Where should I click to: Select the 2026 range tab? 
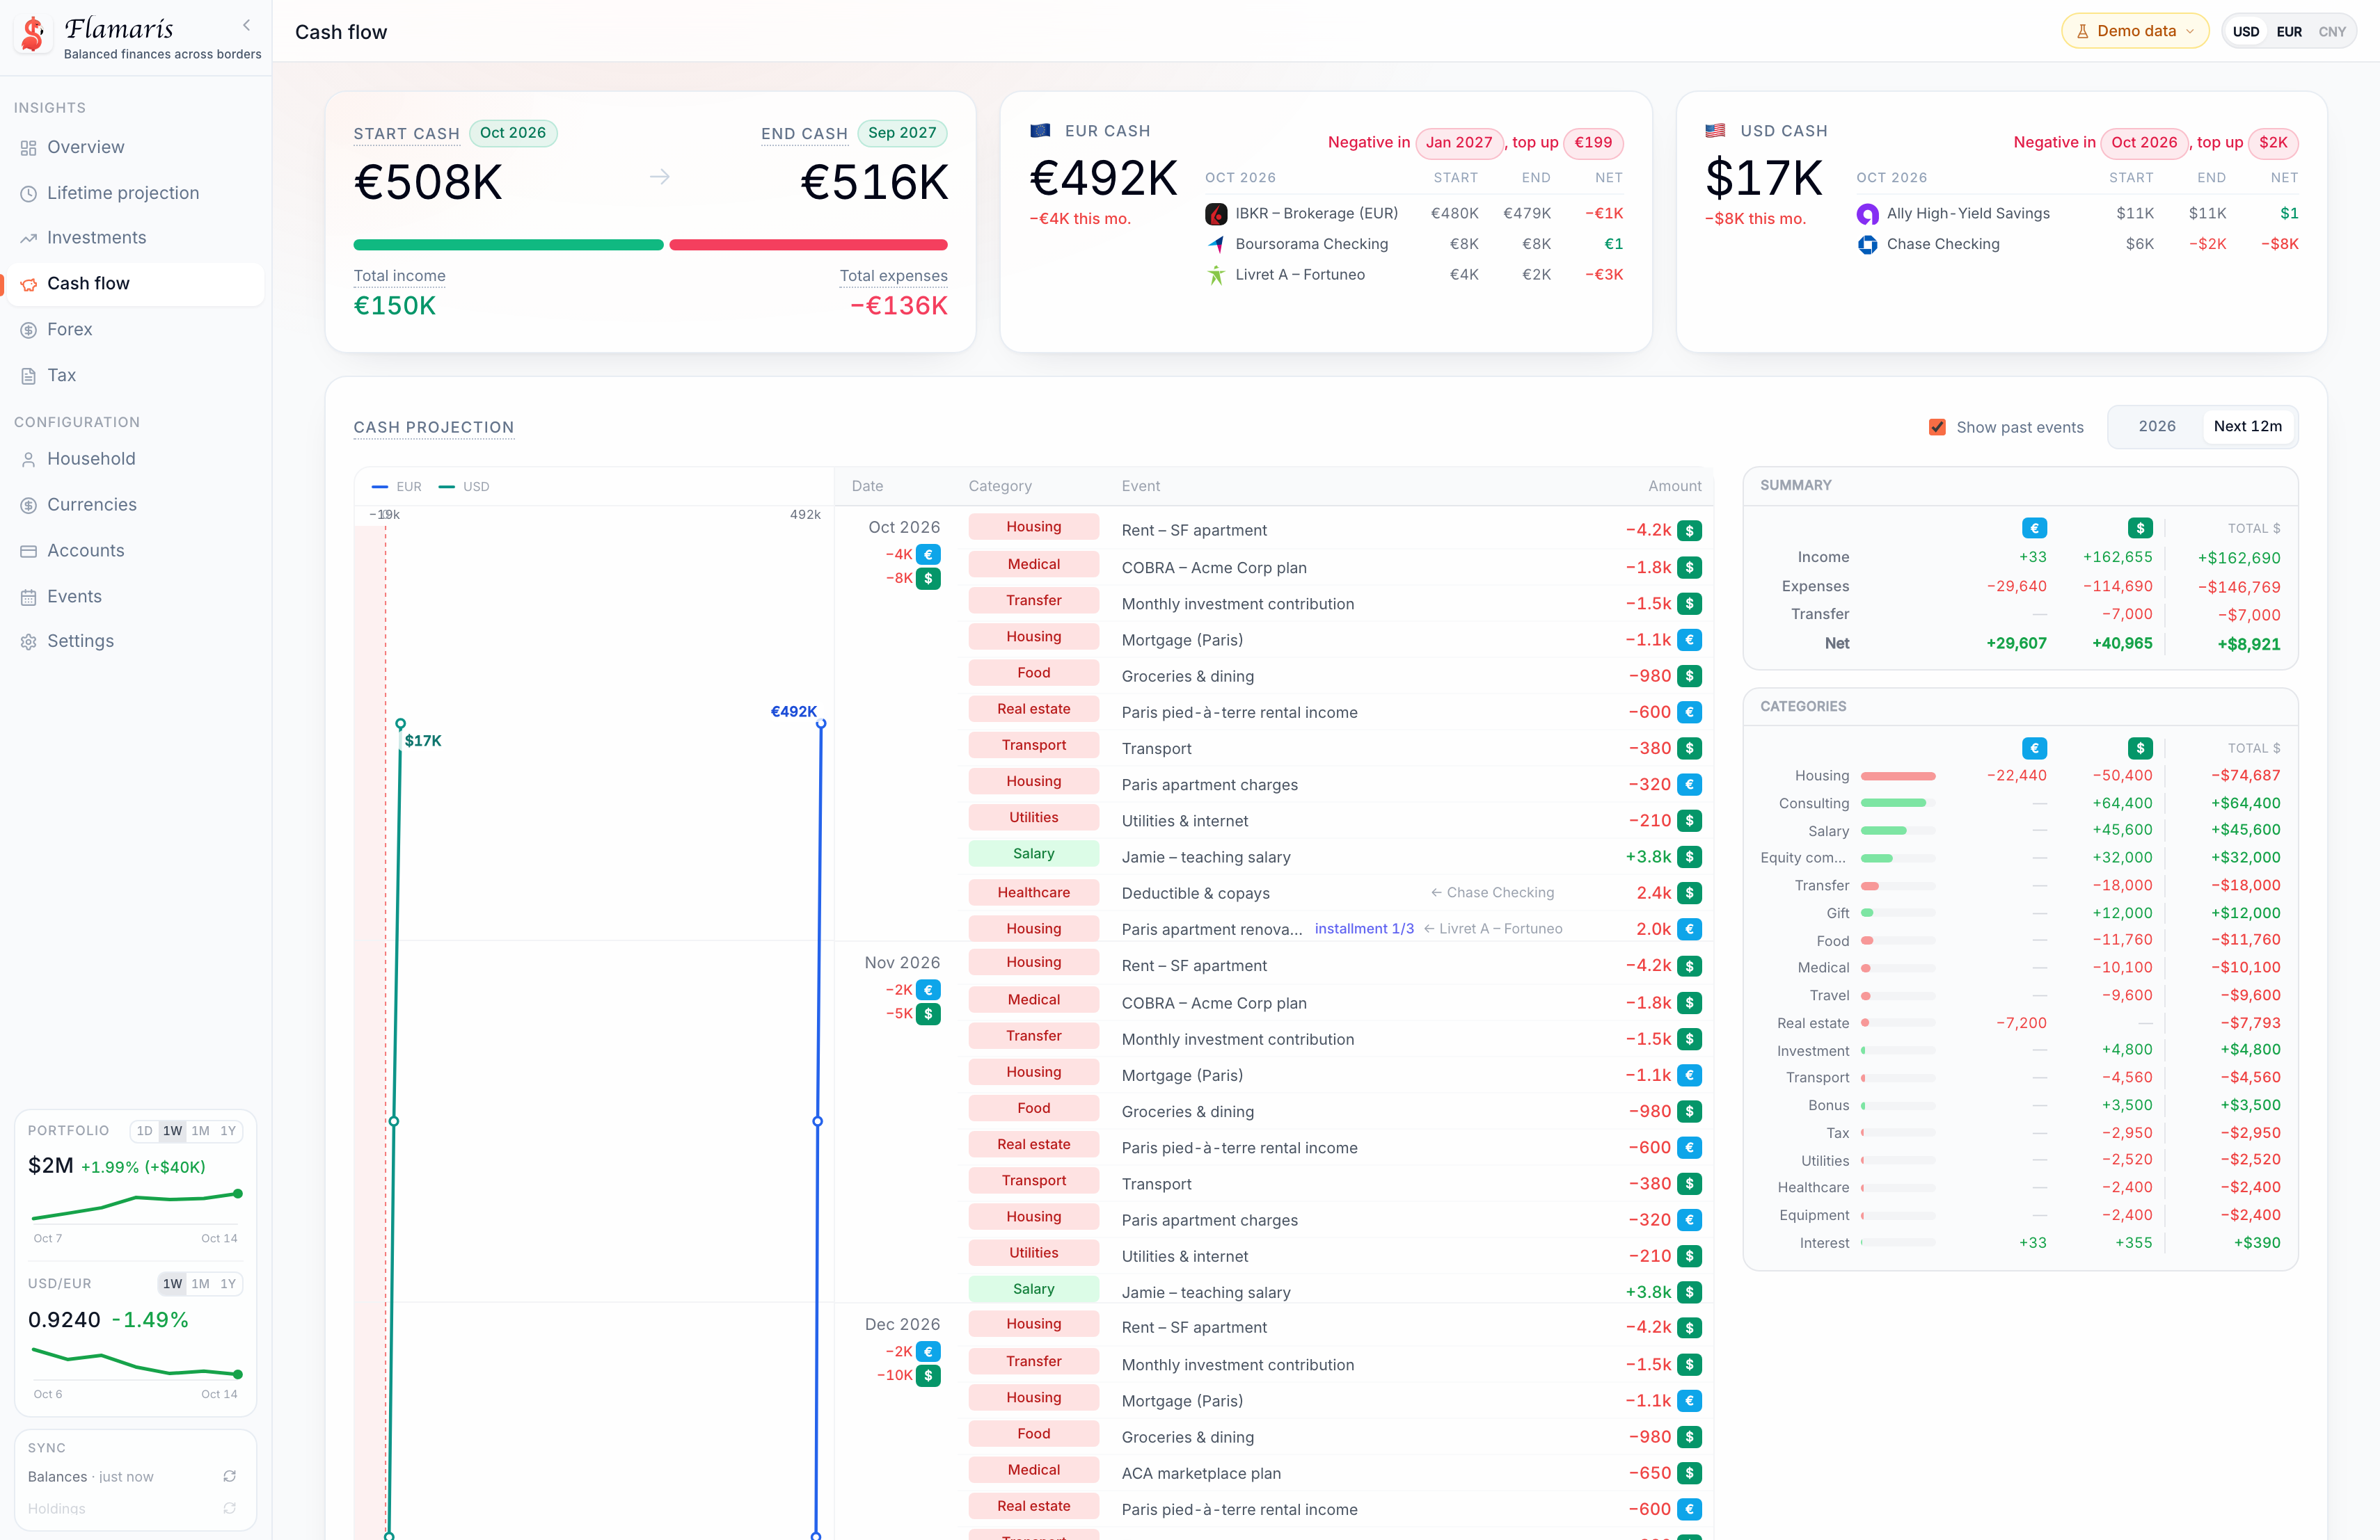point(2156,426)
